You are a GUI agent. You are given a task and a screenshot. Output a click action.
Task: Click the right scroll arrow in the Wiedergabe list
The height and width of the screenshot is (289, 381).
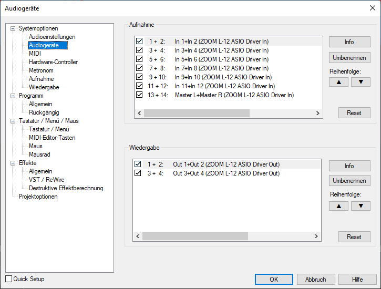coord(316,236)
